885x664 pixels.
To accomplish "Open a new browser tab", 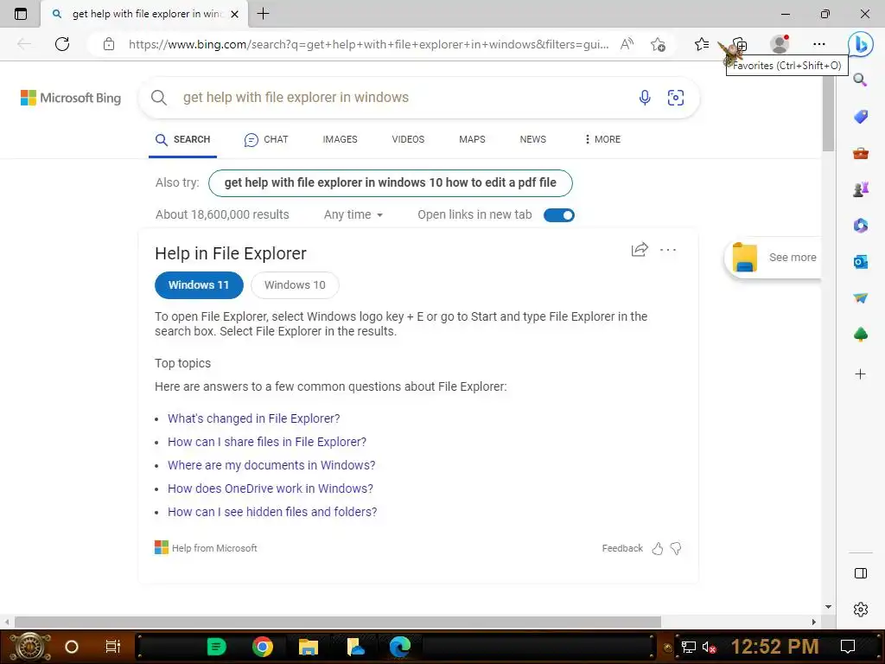I will (x=263, y=14).
